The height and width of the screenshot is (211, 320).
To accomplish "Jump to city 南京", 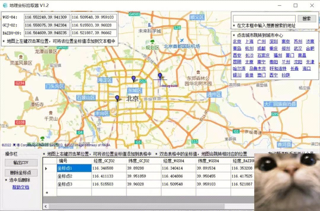I will [286, 41].
